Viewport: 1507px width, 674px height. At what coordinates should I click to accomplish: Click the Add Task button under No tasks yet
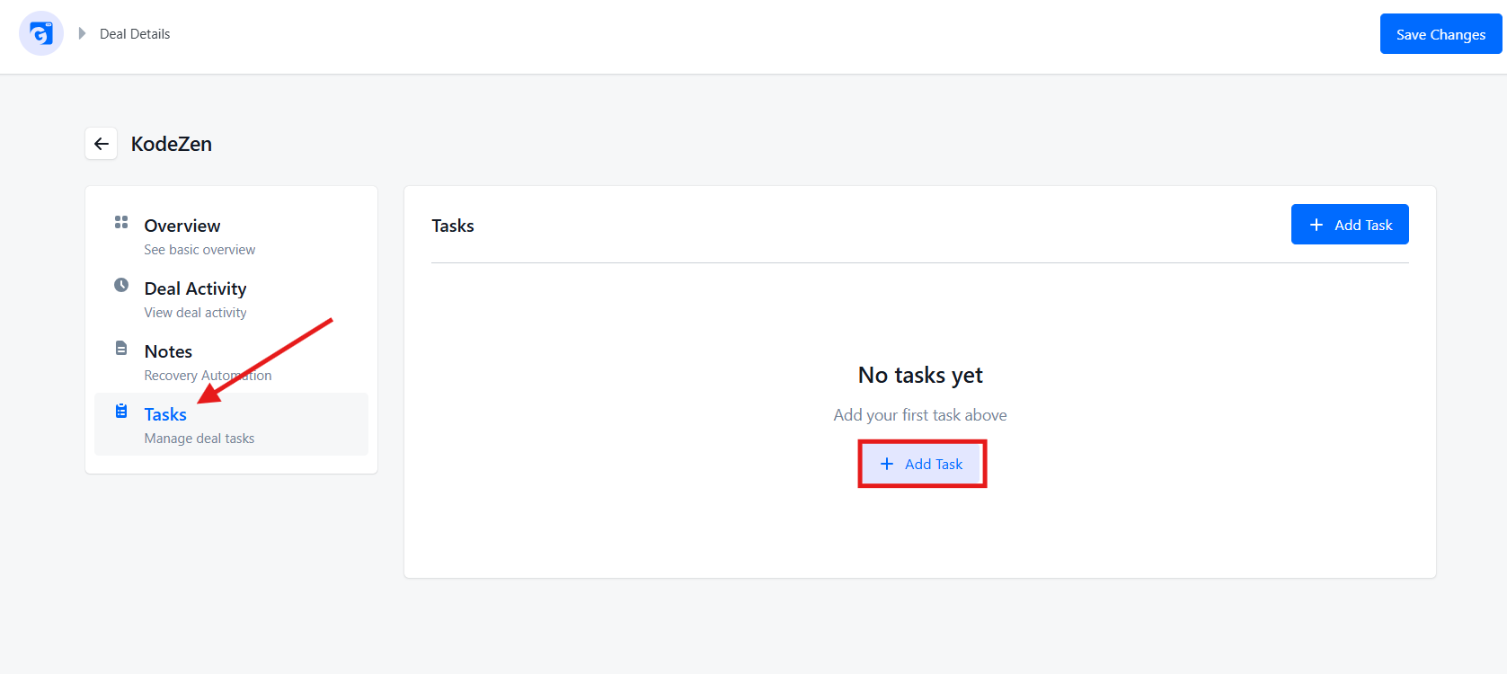click(x=921, y=464)
